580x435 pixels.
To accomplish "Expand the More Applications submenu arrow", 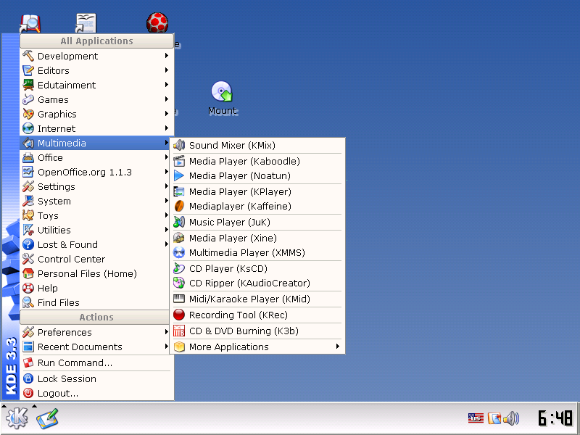I will point(338,347).
